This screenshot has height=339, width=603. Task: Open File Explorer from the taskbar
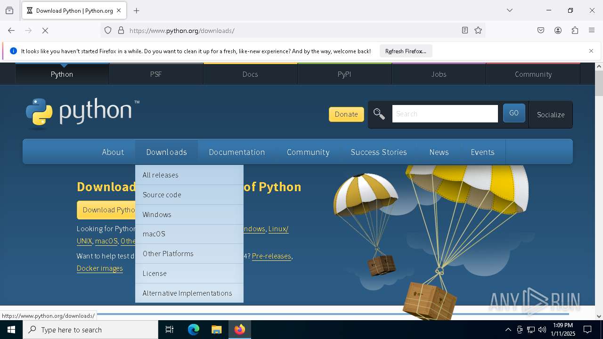216,330
